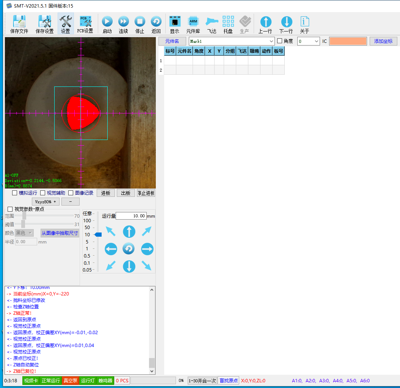Click the 元件名 button above table
The image size is (400, 388).
[172, 41]
